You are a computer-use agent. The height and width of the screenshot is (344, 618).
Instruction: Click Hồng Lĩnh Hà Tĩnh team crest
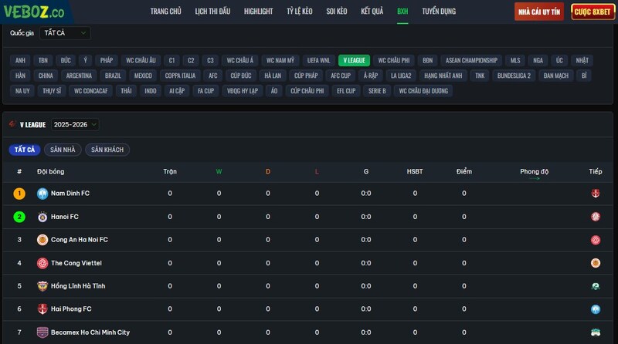tap(42, 285)
